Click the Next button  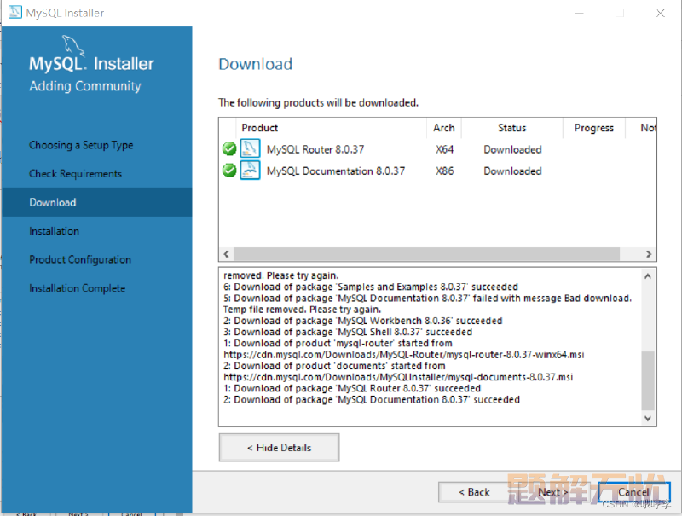(x=552, y=492)
